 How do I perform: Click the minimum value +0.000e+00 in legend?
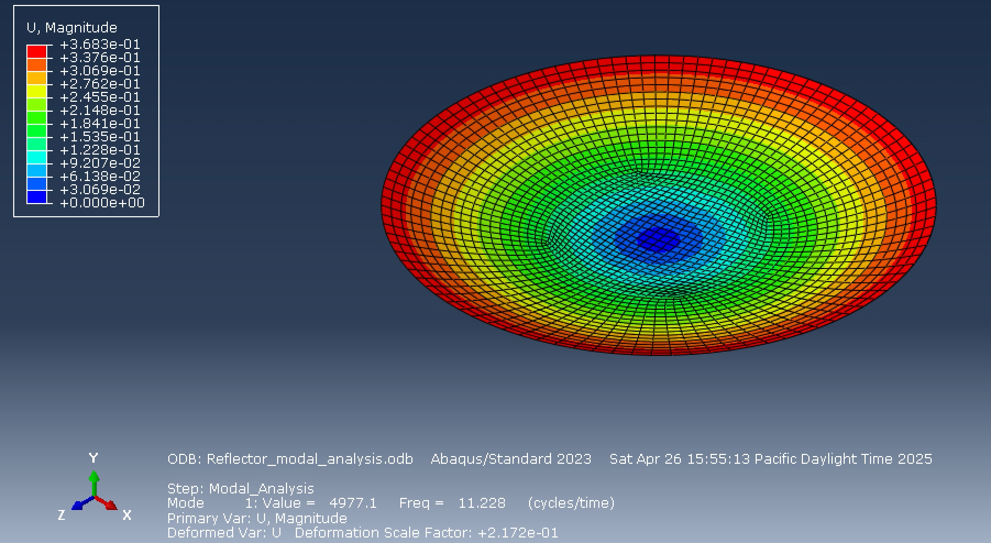click(102, 202)
